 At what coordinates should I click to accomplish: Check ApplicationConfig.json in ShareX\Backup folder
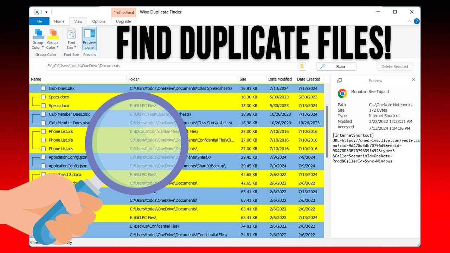(43, 166)
